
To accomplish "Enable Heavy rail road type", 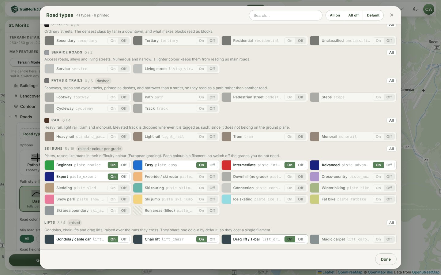I will (113, 137).
